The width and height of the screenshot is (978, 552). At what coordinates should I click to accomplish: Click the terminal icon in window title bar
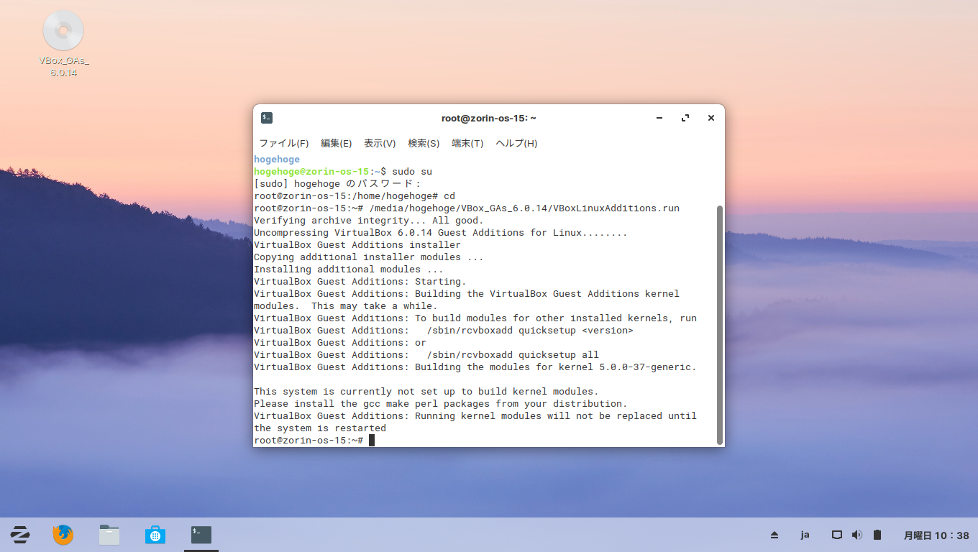point(267,118)
